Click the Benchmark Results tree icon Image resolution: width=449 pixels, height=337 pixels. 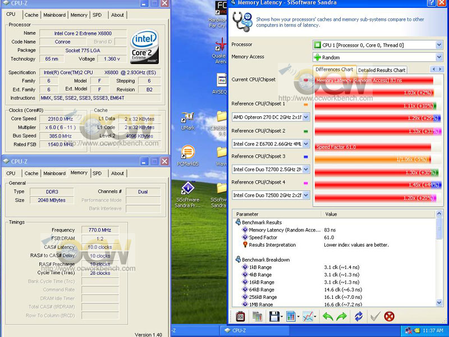pos(238,222)
